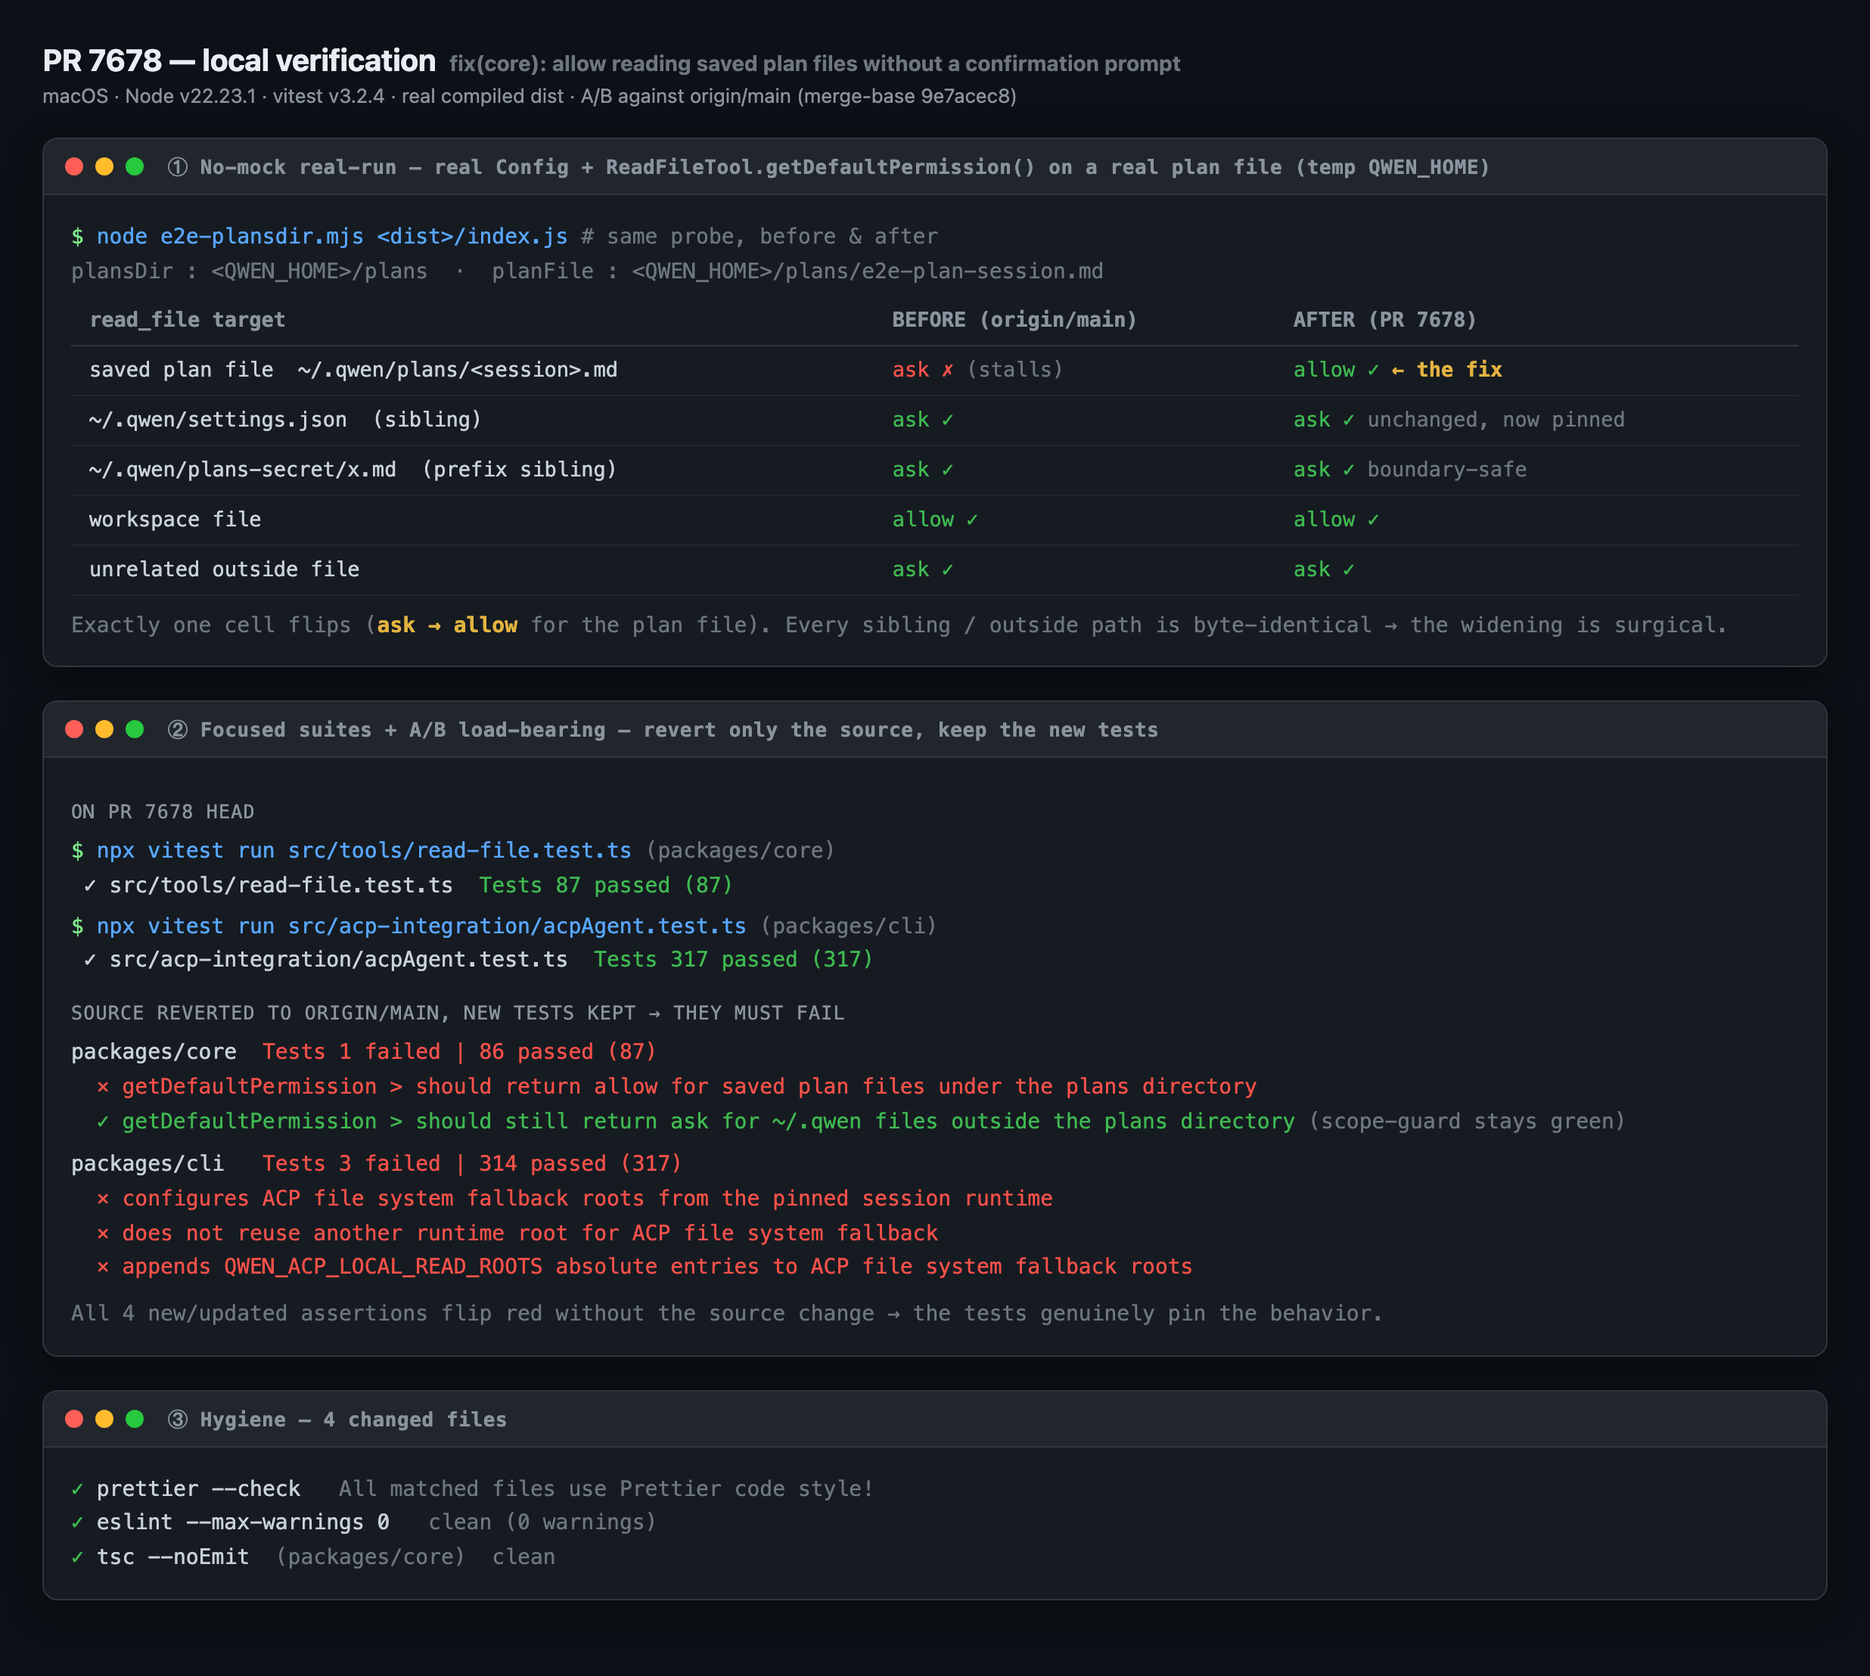This screenshot has width=1870, height=1676.
Task: Click the 'PR 7678 — local verification' heading
Action: tap(238, 61)
